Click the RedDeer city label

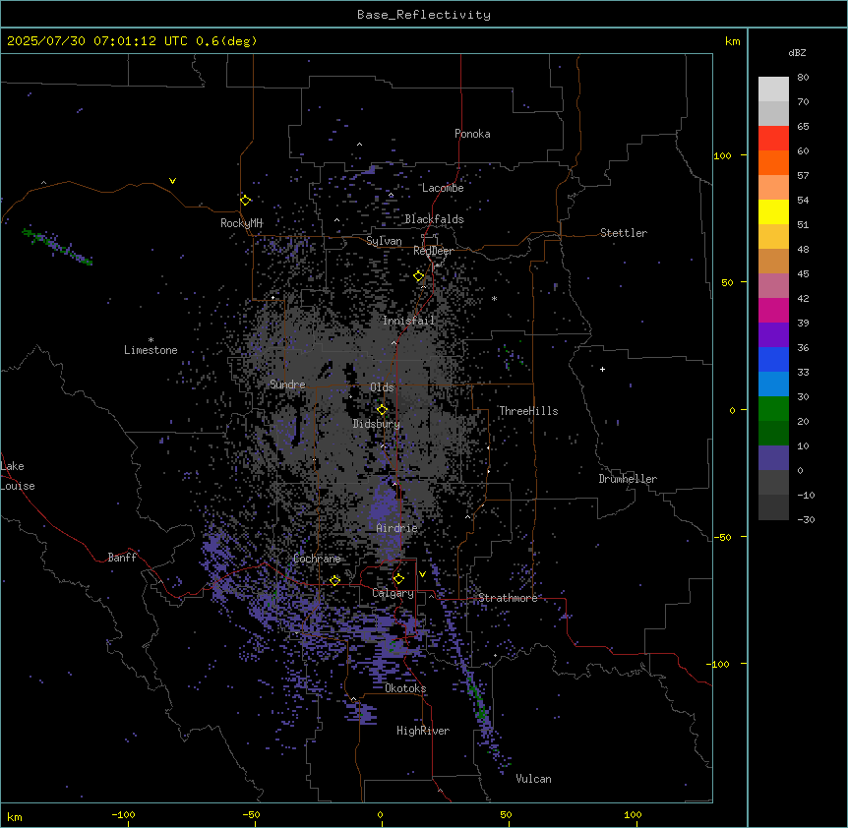coord(433,251)
